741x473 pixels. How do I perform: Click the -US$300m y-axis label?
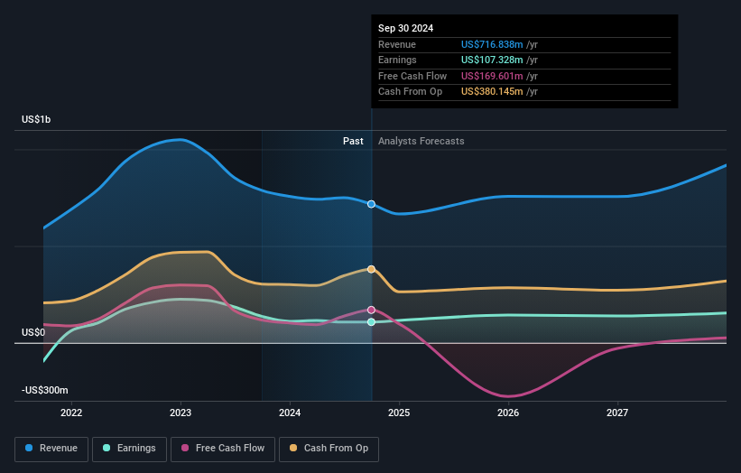[45, 390]
